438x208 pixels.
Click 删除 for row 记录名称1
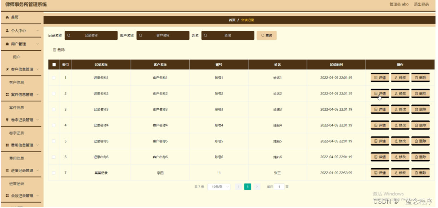click(x=420, y=78)
